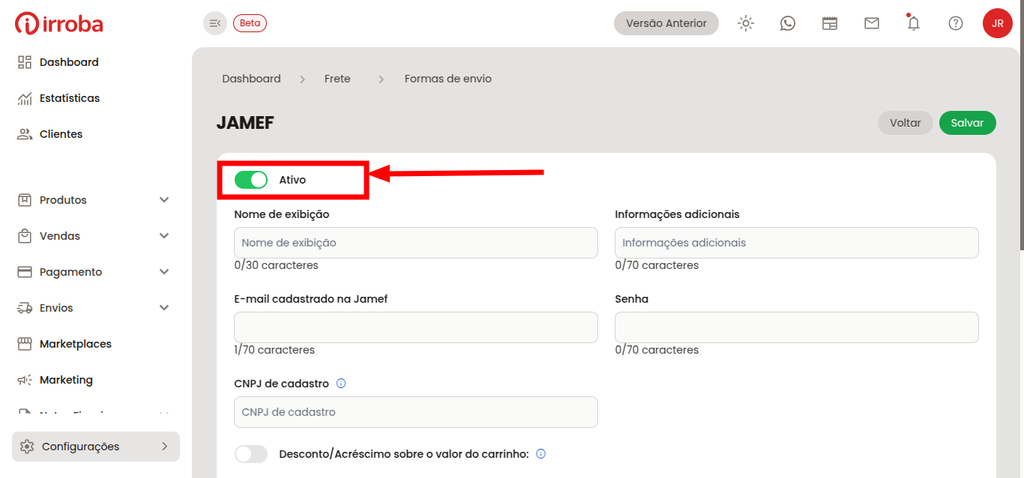Screen dimensions: 1024x478
Task: Toggle the Ativo switch off
Action: coord(251,180)
